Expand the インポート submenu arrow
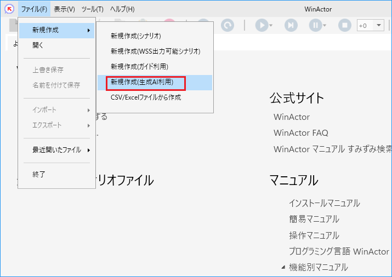This screenshot has width=392, height=277. [x=89, y=110]
